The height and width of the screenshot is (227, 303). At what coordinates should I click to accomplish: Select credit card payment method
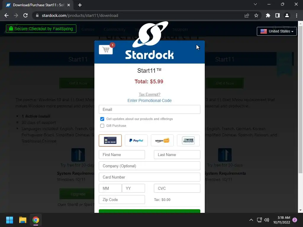110,140
